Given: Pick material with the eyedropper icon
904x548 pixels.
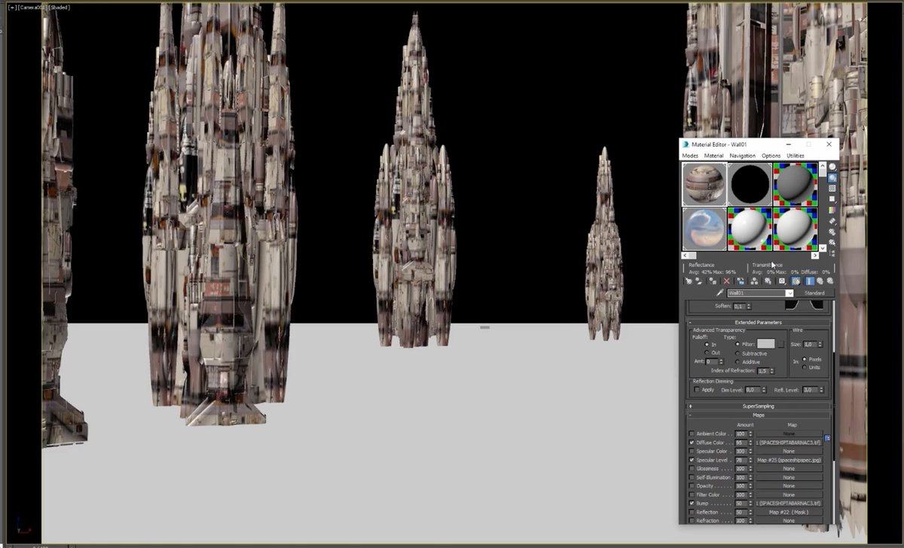Looking at the screenshot, I should 720,292.
